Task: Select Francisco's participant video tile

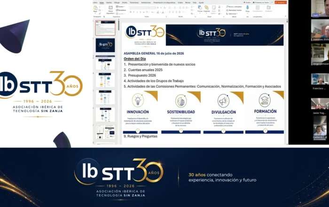Action: pos(320,79)
